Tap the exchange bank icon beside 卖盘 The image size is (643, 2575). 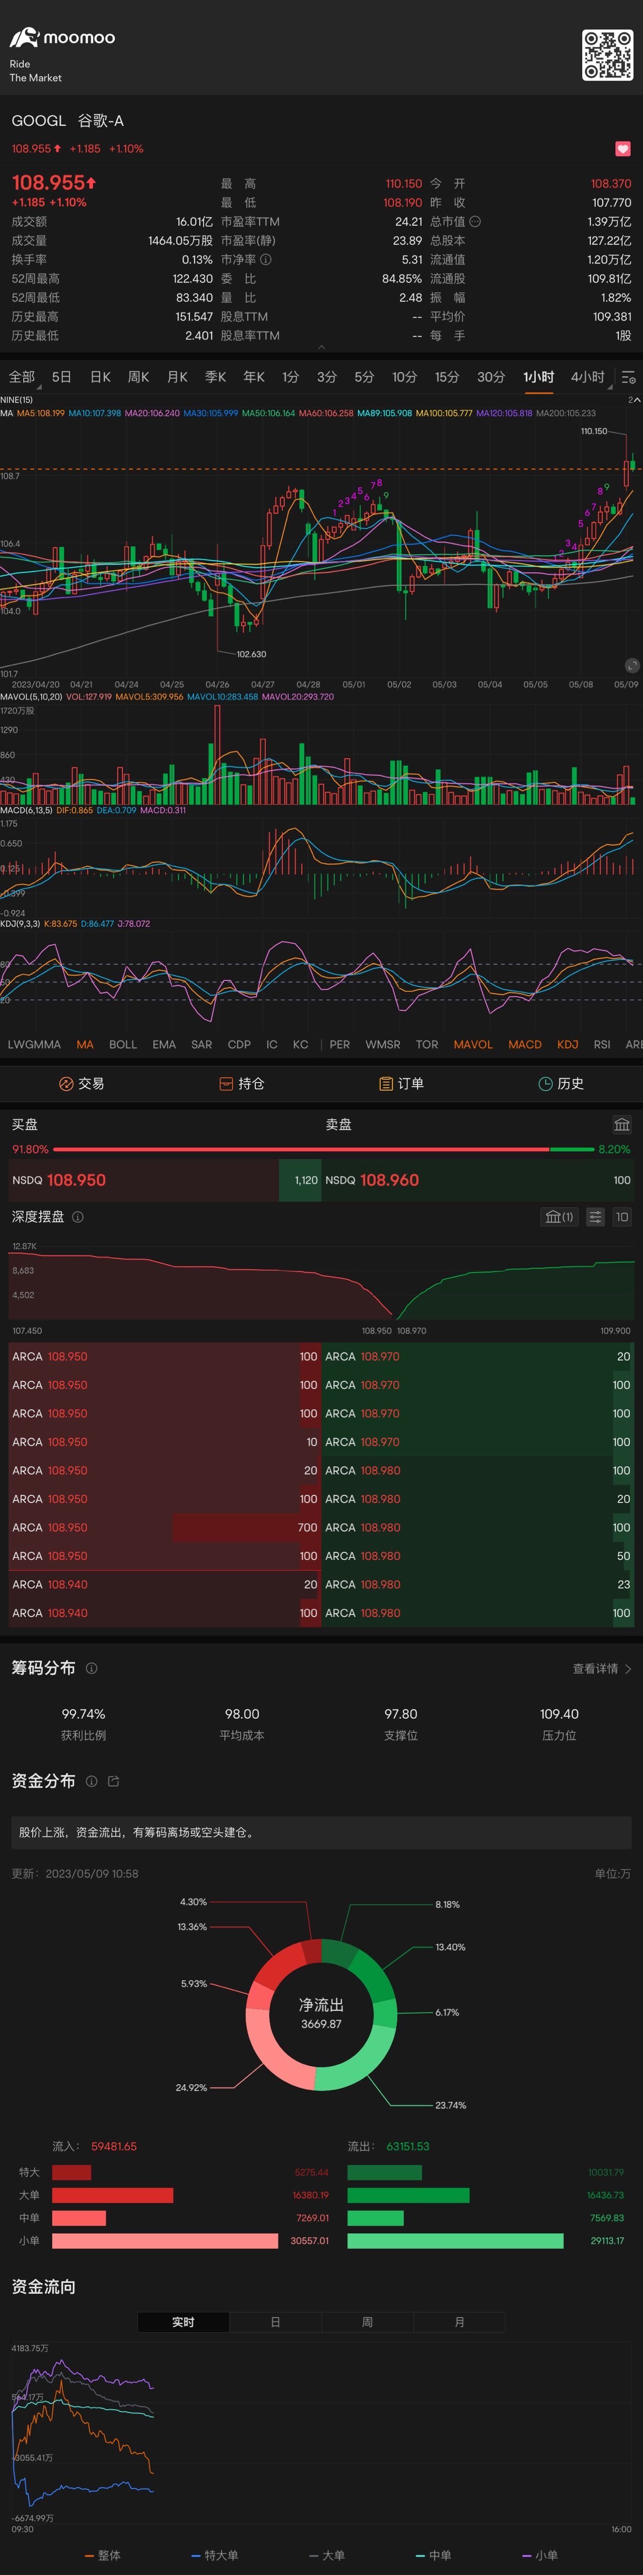click(x=622, y=1124)
